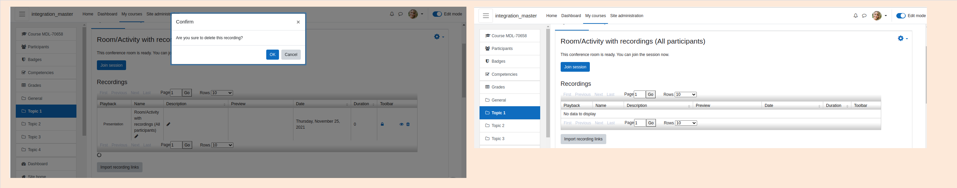Viewport: 957px width, 188px height.
Task: Open Home in the right screenshot navbar
Action: tap(551, 16)
